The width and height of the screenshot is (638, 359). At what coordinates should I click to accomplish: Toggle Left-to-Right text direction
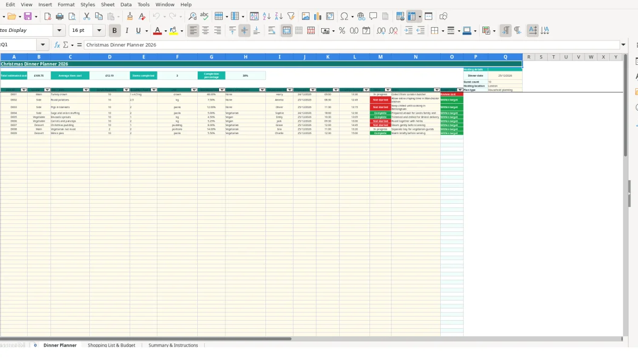click(505, 31)
